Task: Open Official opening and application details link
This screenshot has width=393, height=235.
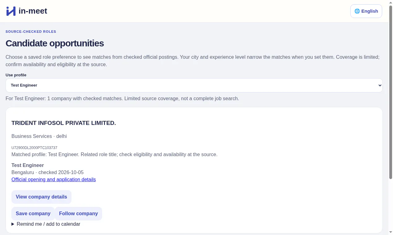Action: point(54,180)
